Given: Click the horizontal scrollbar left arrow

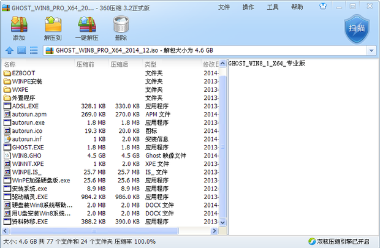Looking at the screenshot, I should tap(6, 231).
